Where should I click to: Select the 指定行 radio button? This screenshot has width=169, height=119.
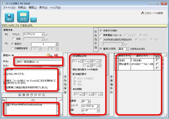tap(12, 44)
